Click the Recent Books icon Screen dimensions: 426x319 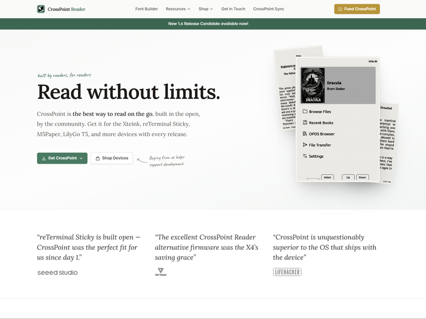pos(305,123)
